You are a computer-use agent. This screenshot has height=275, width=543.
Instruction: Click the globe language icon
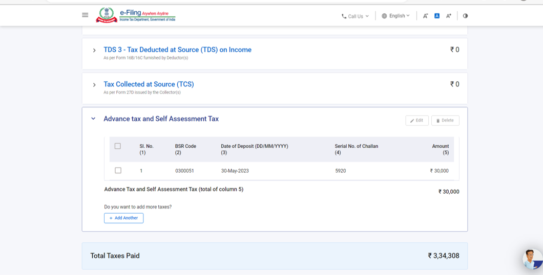tap(384, 16)
